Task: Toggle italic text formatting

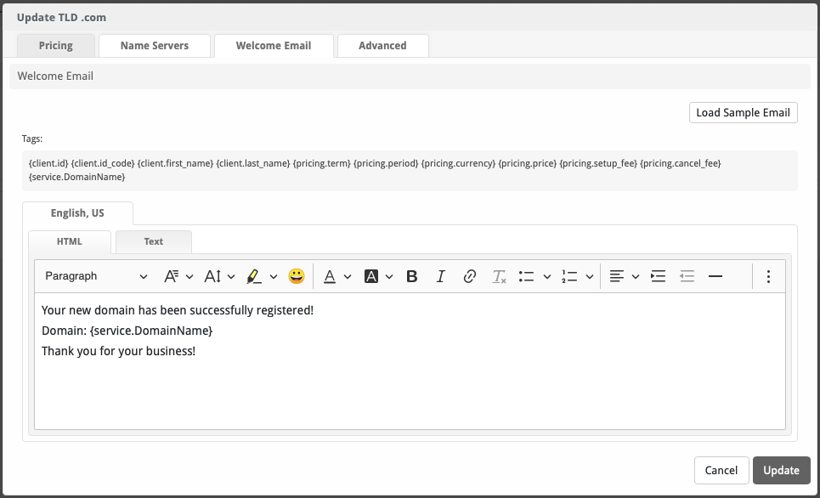Action: pyautogui.click(x=440, y=276)
